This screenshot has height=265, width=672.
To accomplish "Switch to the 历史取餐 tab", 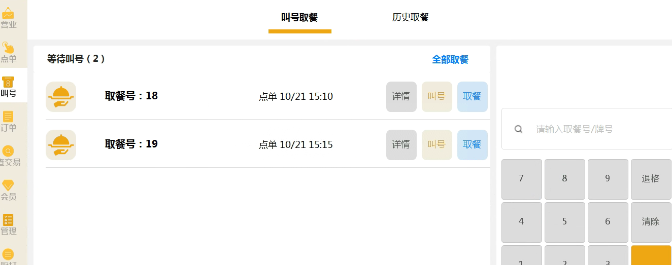I will 411,18.
